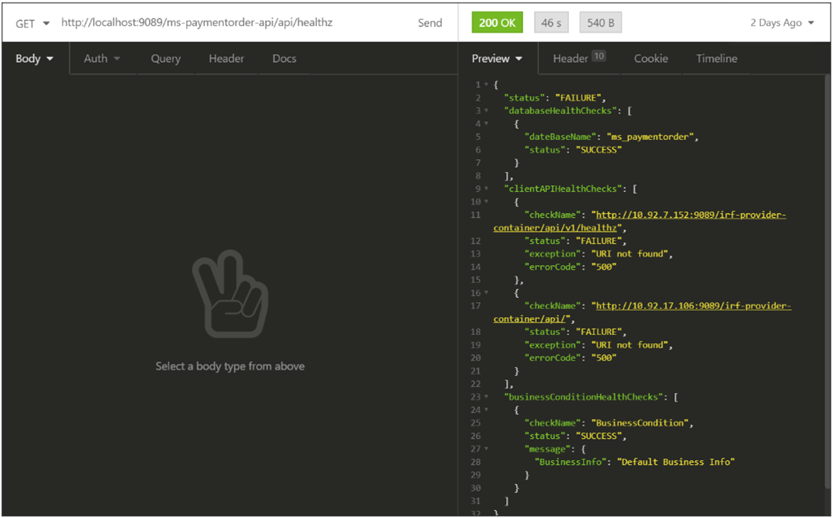Open the Auth type dropdown
The width and height of the screenshot is (832, 518).
point(102,58)
